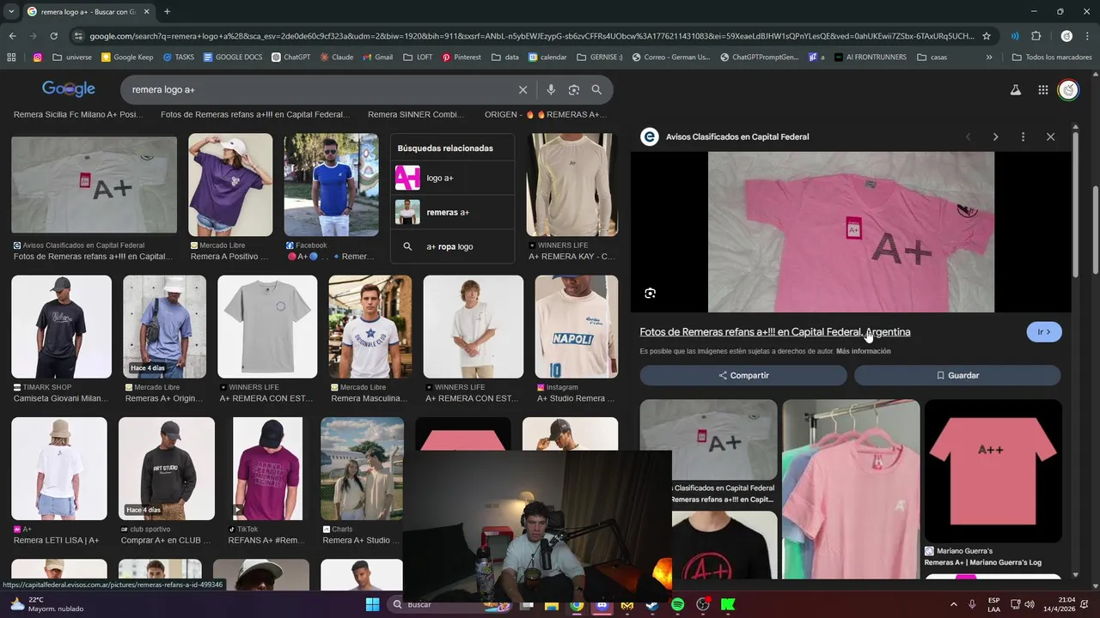
Task: Show hidden system tray icons
Action: [953, 604]
